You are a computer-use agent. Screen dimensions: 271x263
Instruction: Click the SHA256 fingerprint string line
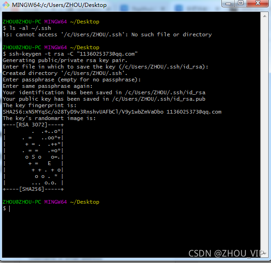point(112,112)
